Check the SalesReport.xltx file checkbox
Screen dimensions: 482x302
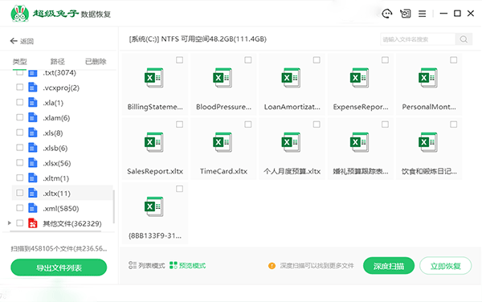coord(179,124)
